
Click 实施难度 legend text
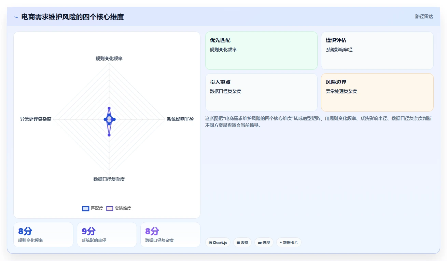tap(123, 208)
